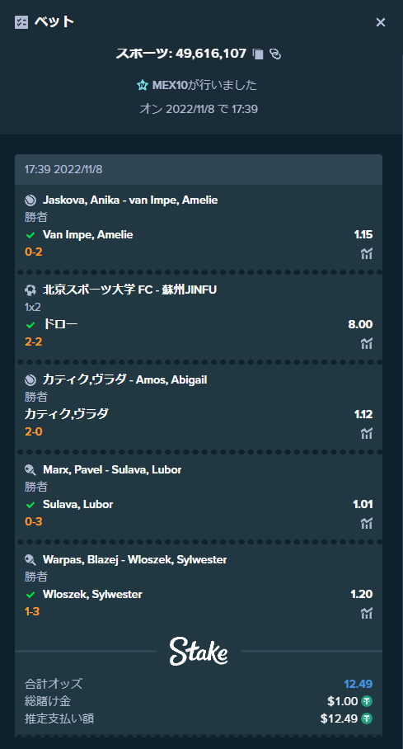The image size is (403, 749).
Task: Open stats icon for Sulava, Lubor bet
Action: pos(366,524)
